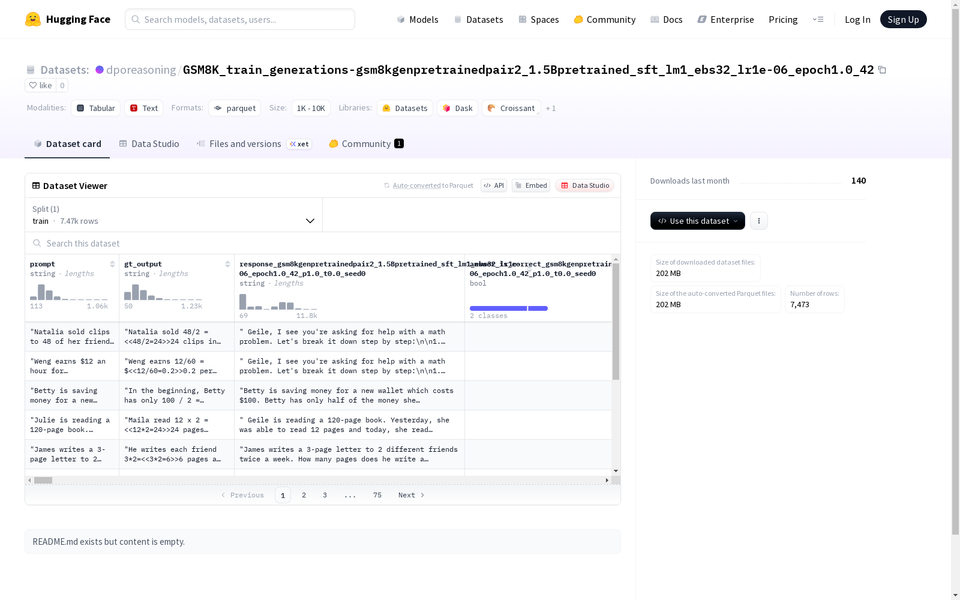Viewport: 960px width, 600px height.
Task: Open the three-dot more options menu
Action: click(759, 221)
